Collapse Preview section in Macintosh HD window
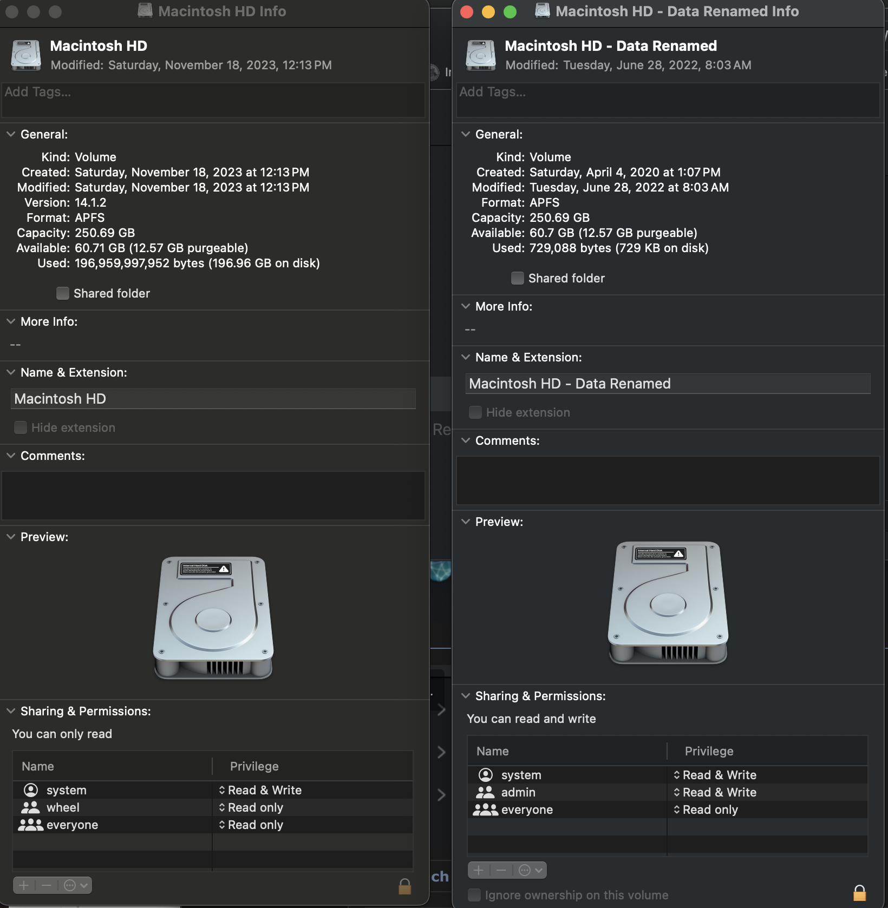The height and width of the screenshot is (908, 888). (11, 537)
